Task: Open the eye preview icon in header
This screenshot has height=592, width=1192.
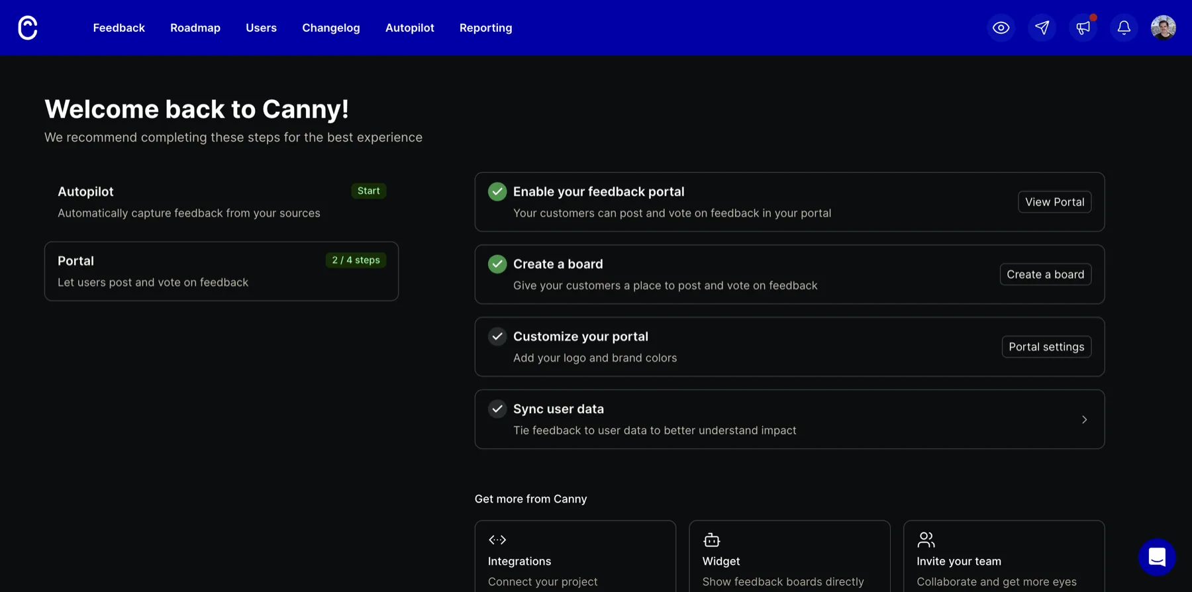Action: point(1001,28)
